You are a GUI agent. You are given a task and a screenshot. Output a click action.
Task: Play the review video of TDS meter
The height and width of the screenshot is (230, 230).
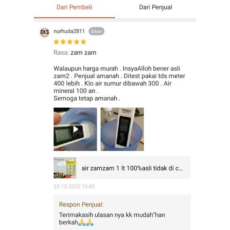click(x=75, y=129)
